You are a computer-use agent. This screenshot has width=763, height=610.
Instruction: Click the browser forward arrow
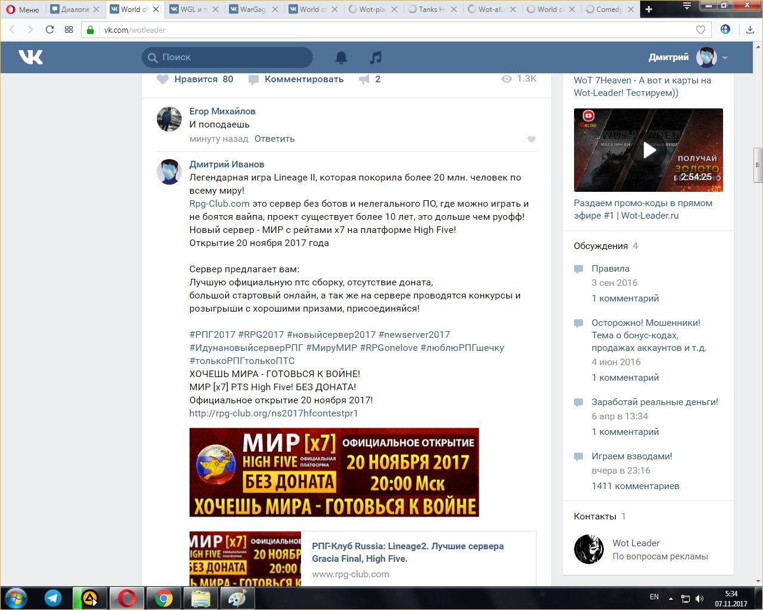pyautogui.click(x=30, y=30)
